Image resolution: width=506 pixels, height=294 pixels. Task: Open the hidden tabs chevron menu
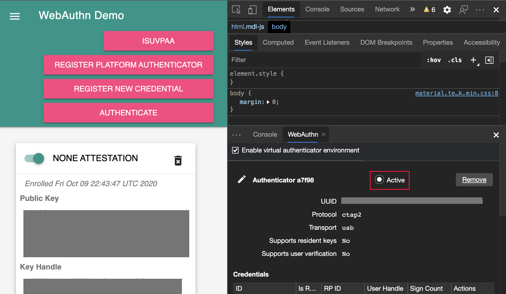(412, 9)
